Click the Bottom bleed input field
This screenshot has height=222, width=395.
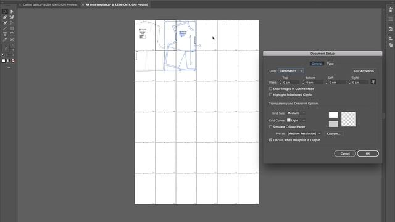point(314,82)
